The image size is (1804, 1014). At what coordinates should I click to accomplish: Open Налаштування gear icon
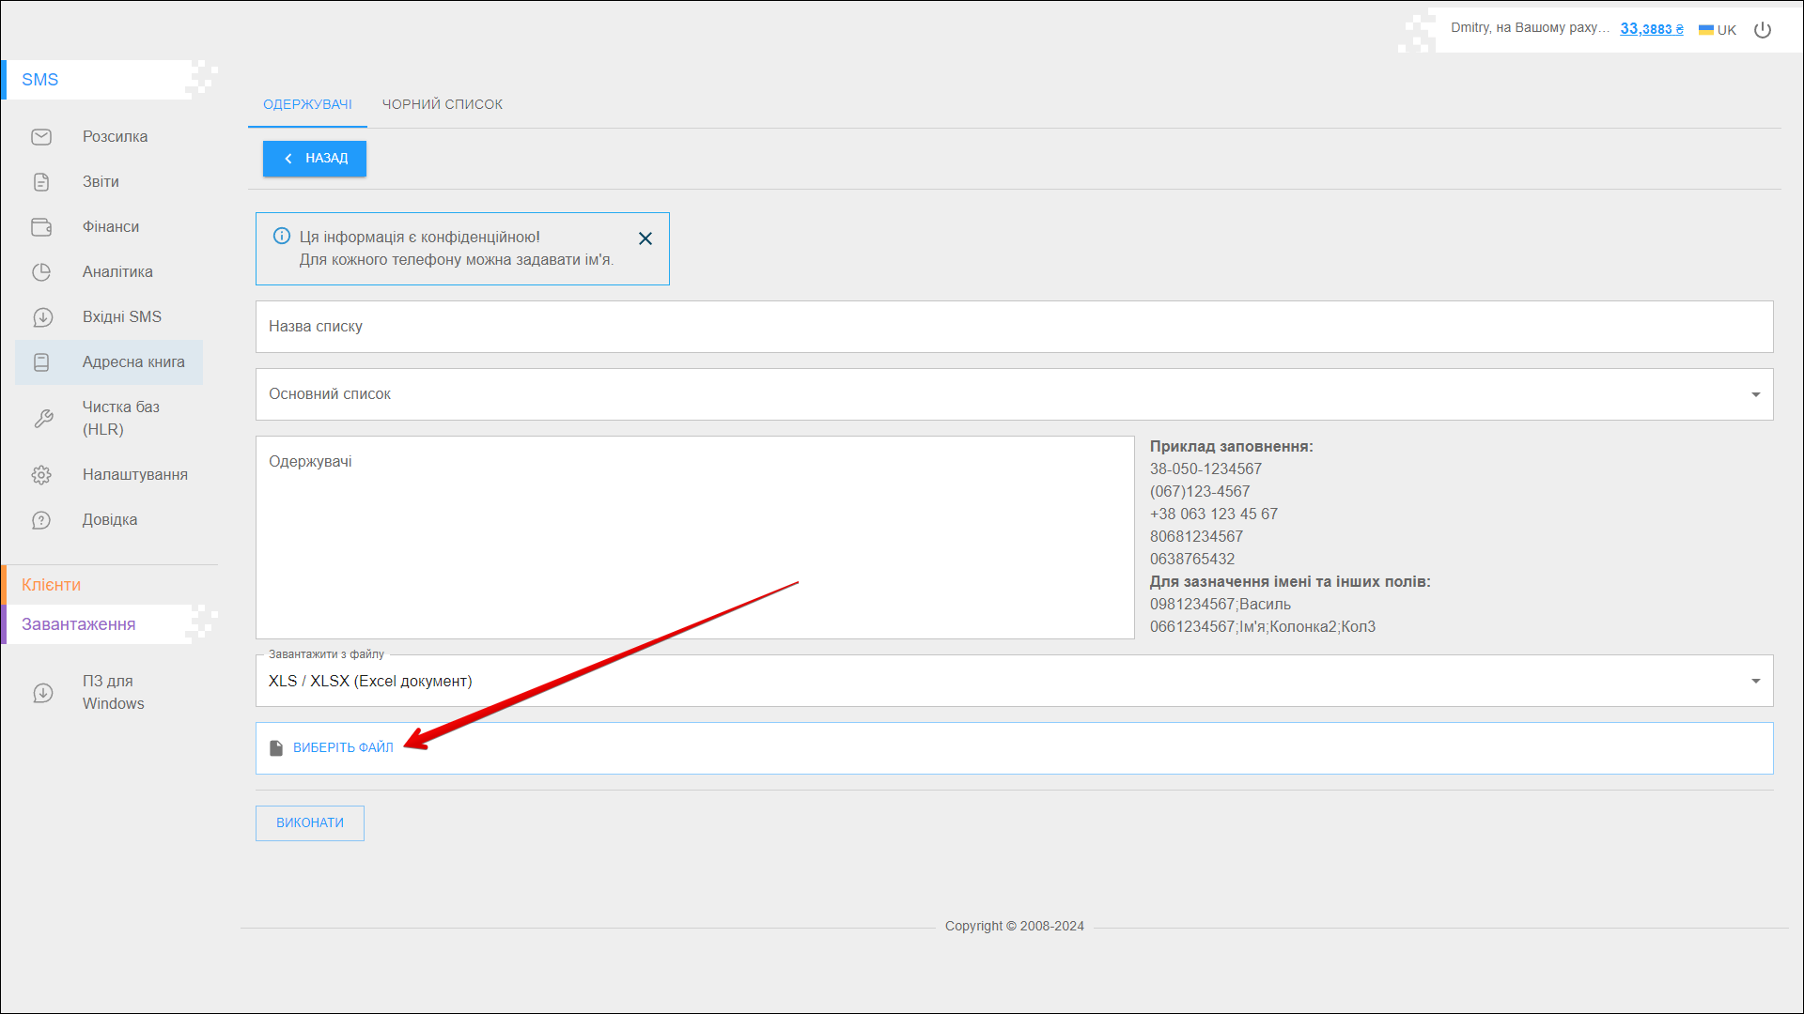tap(41, 475)
